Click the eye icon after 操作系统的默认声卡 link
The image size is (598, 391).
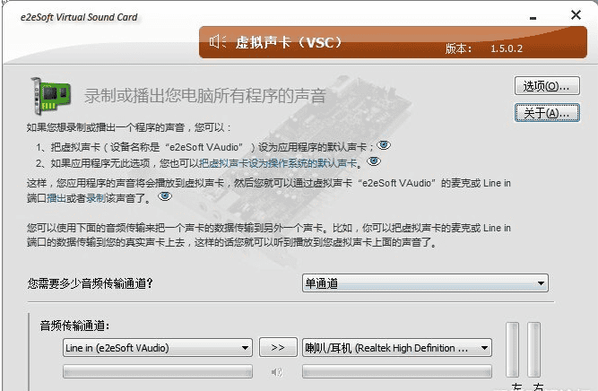click(373, 162)
